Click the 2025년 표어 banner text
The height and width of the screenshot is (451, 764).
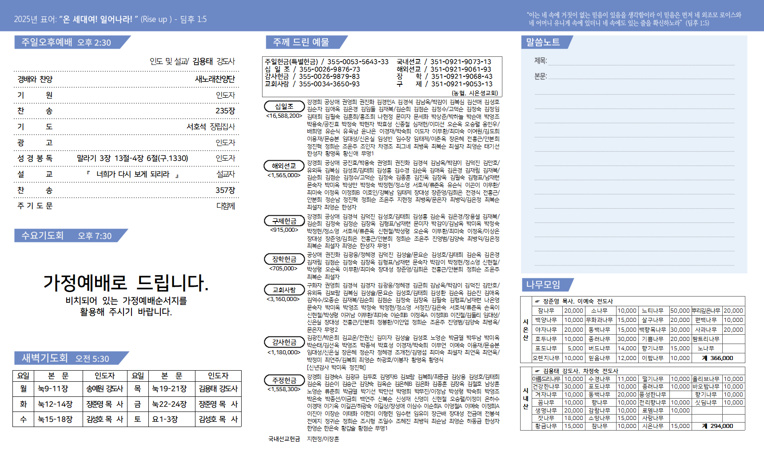pos(110,19)
